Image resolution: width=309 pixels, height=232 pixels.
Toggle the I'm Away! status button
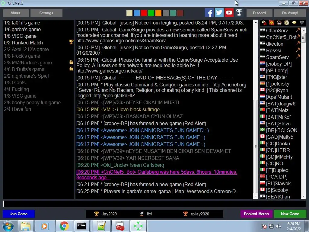coord(290,13)
